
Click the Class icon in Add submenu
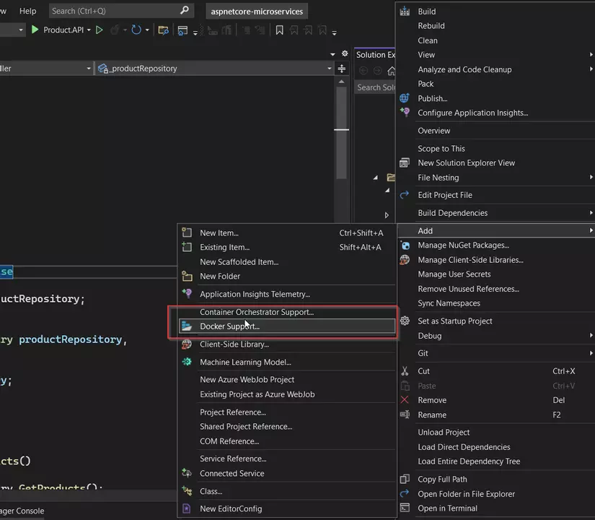187,490
